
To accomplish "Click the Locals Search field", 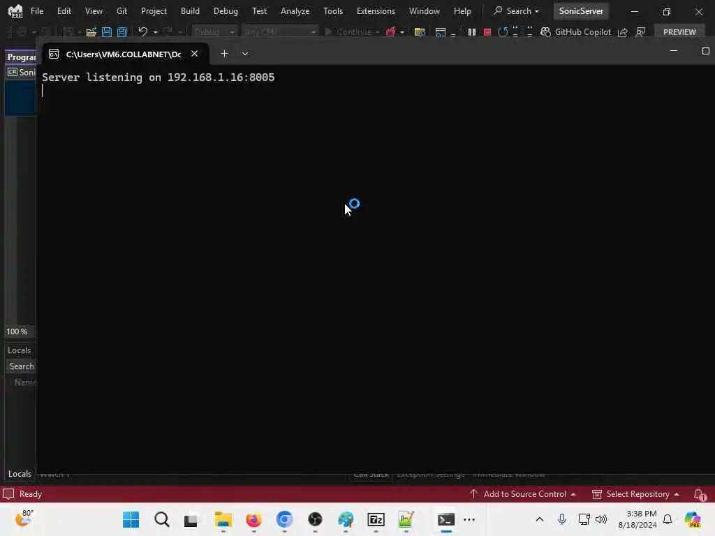I will (x=22, y=366).
